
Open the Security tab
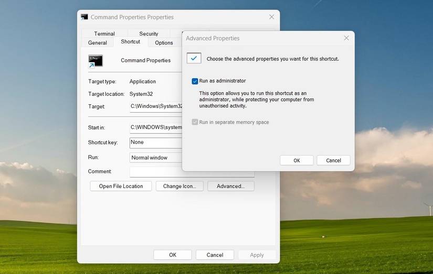pos(149,34)
